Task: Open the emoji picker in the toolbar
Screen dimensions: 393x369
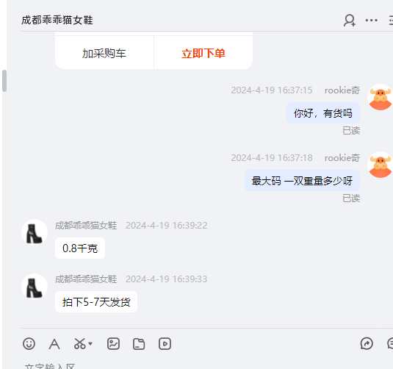Action: [29, 344]
